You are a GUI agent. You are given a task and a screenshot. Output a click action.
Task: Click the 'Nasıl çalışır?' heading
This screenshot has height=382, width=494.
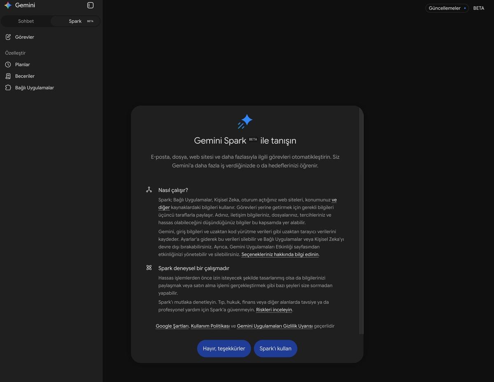point(173,190)
